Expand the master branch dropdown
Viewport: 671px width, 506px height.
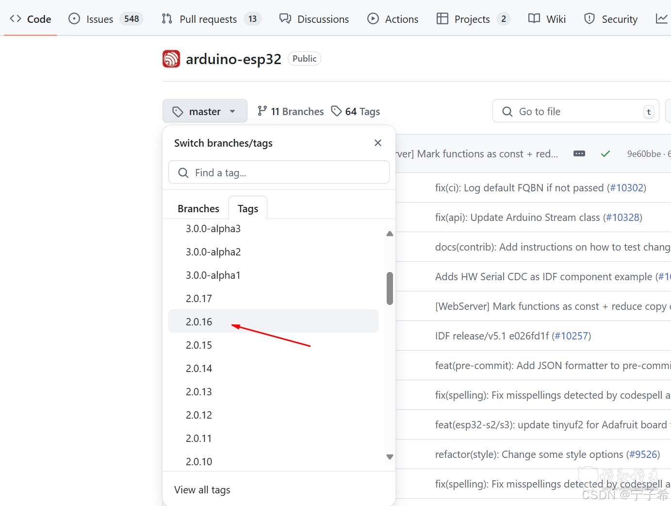point(205,111)
